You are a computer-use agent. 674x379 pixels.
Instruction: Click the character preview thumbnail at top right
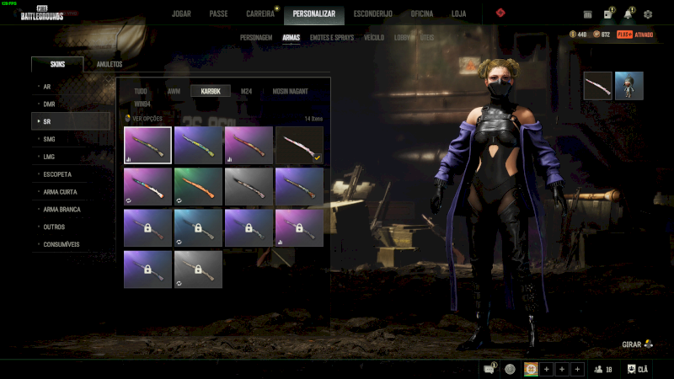tap(629, 85)
